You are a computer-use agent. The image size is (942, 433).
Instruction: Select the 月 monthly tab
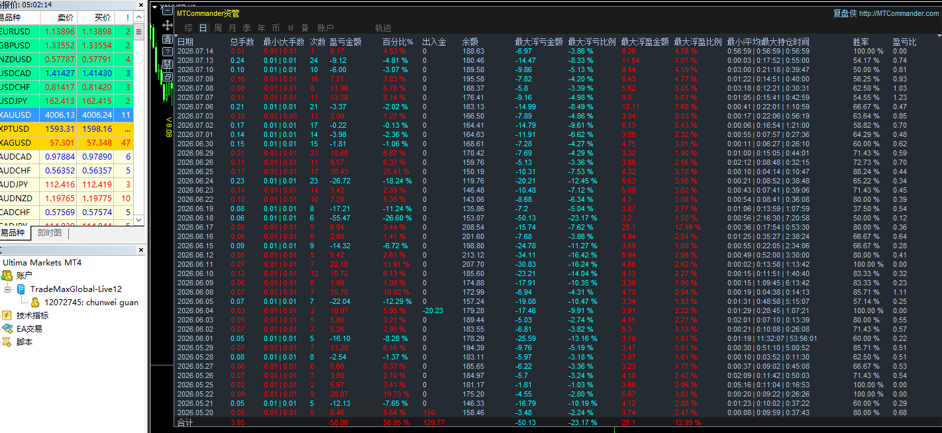tap(232, 28)
